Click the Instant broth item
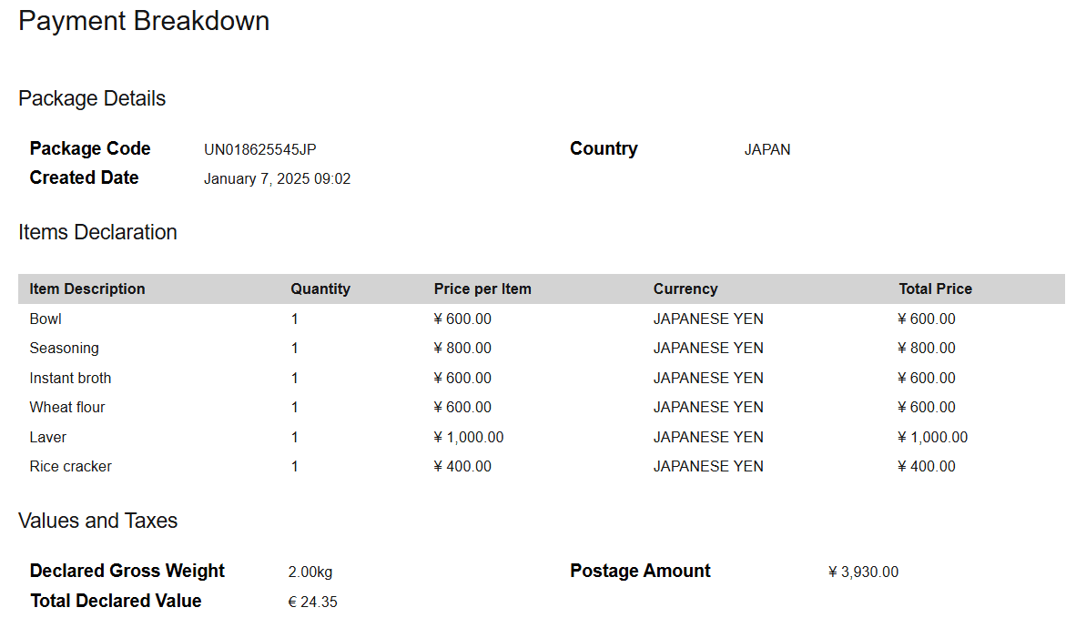The width and height of the screenshot is (1076, 638). (70, 378)
